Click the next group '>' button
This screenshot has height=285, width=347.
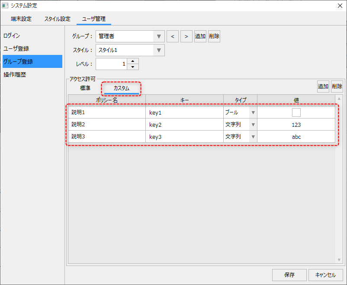[186, 36]
